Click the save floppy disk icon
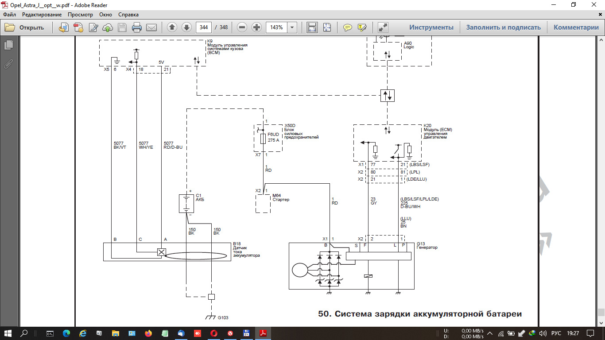This screenshot has height=340, width=605. point(122,27)
